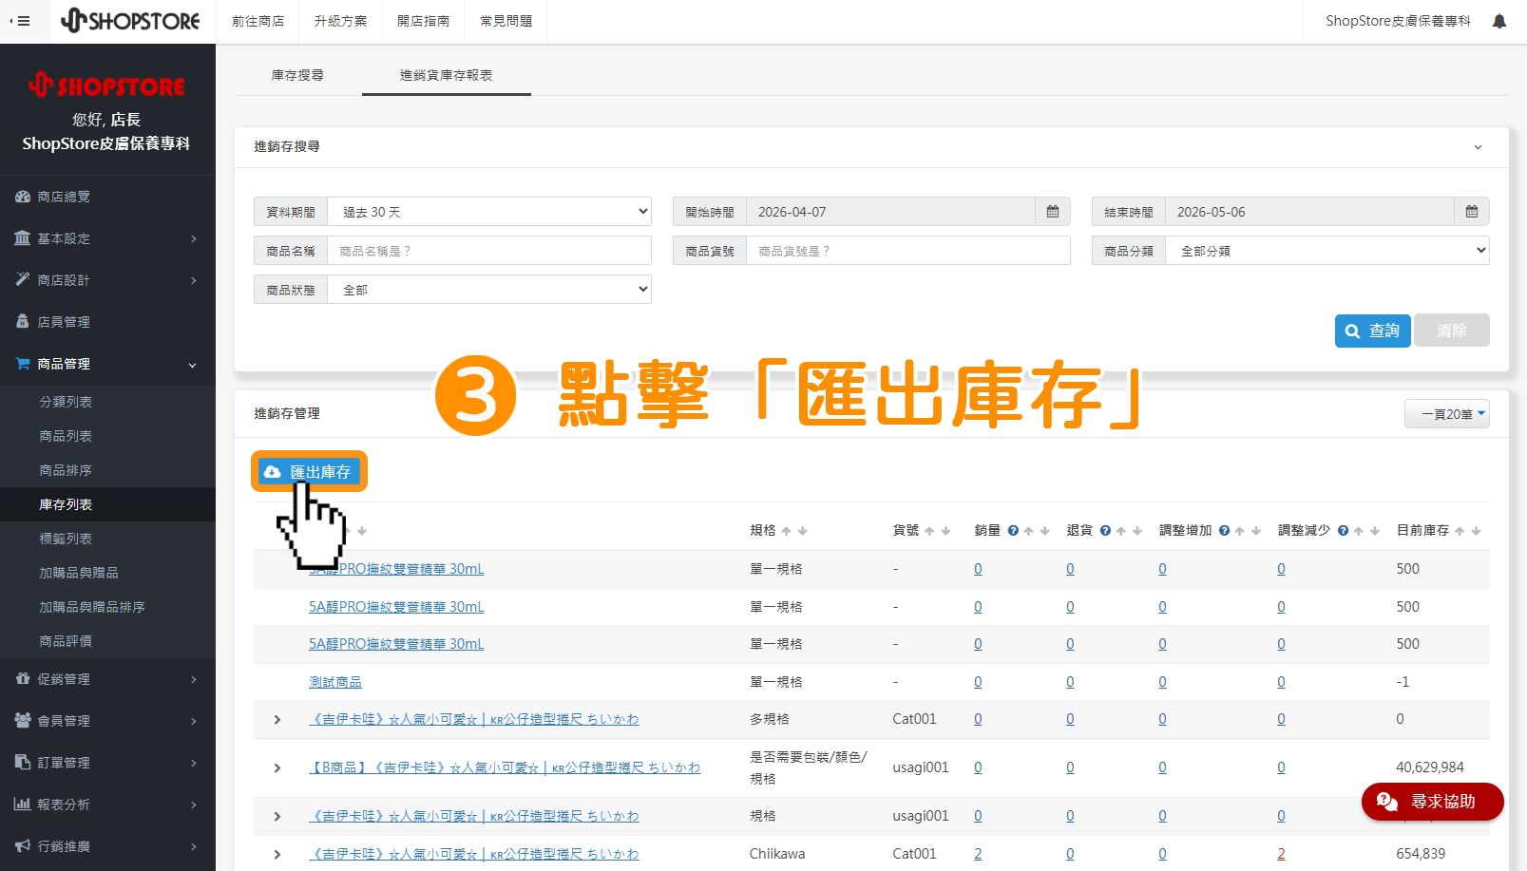Go to 標籤列表 in sidebar
1527x871 pixels.
coord(107,539)
